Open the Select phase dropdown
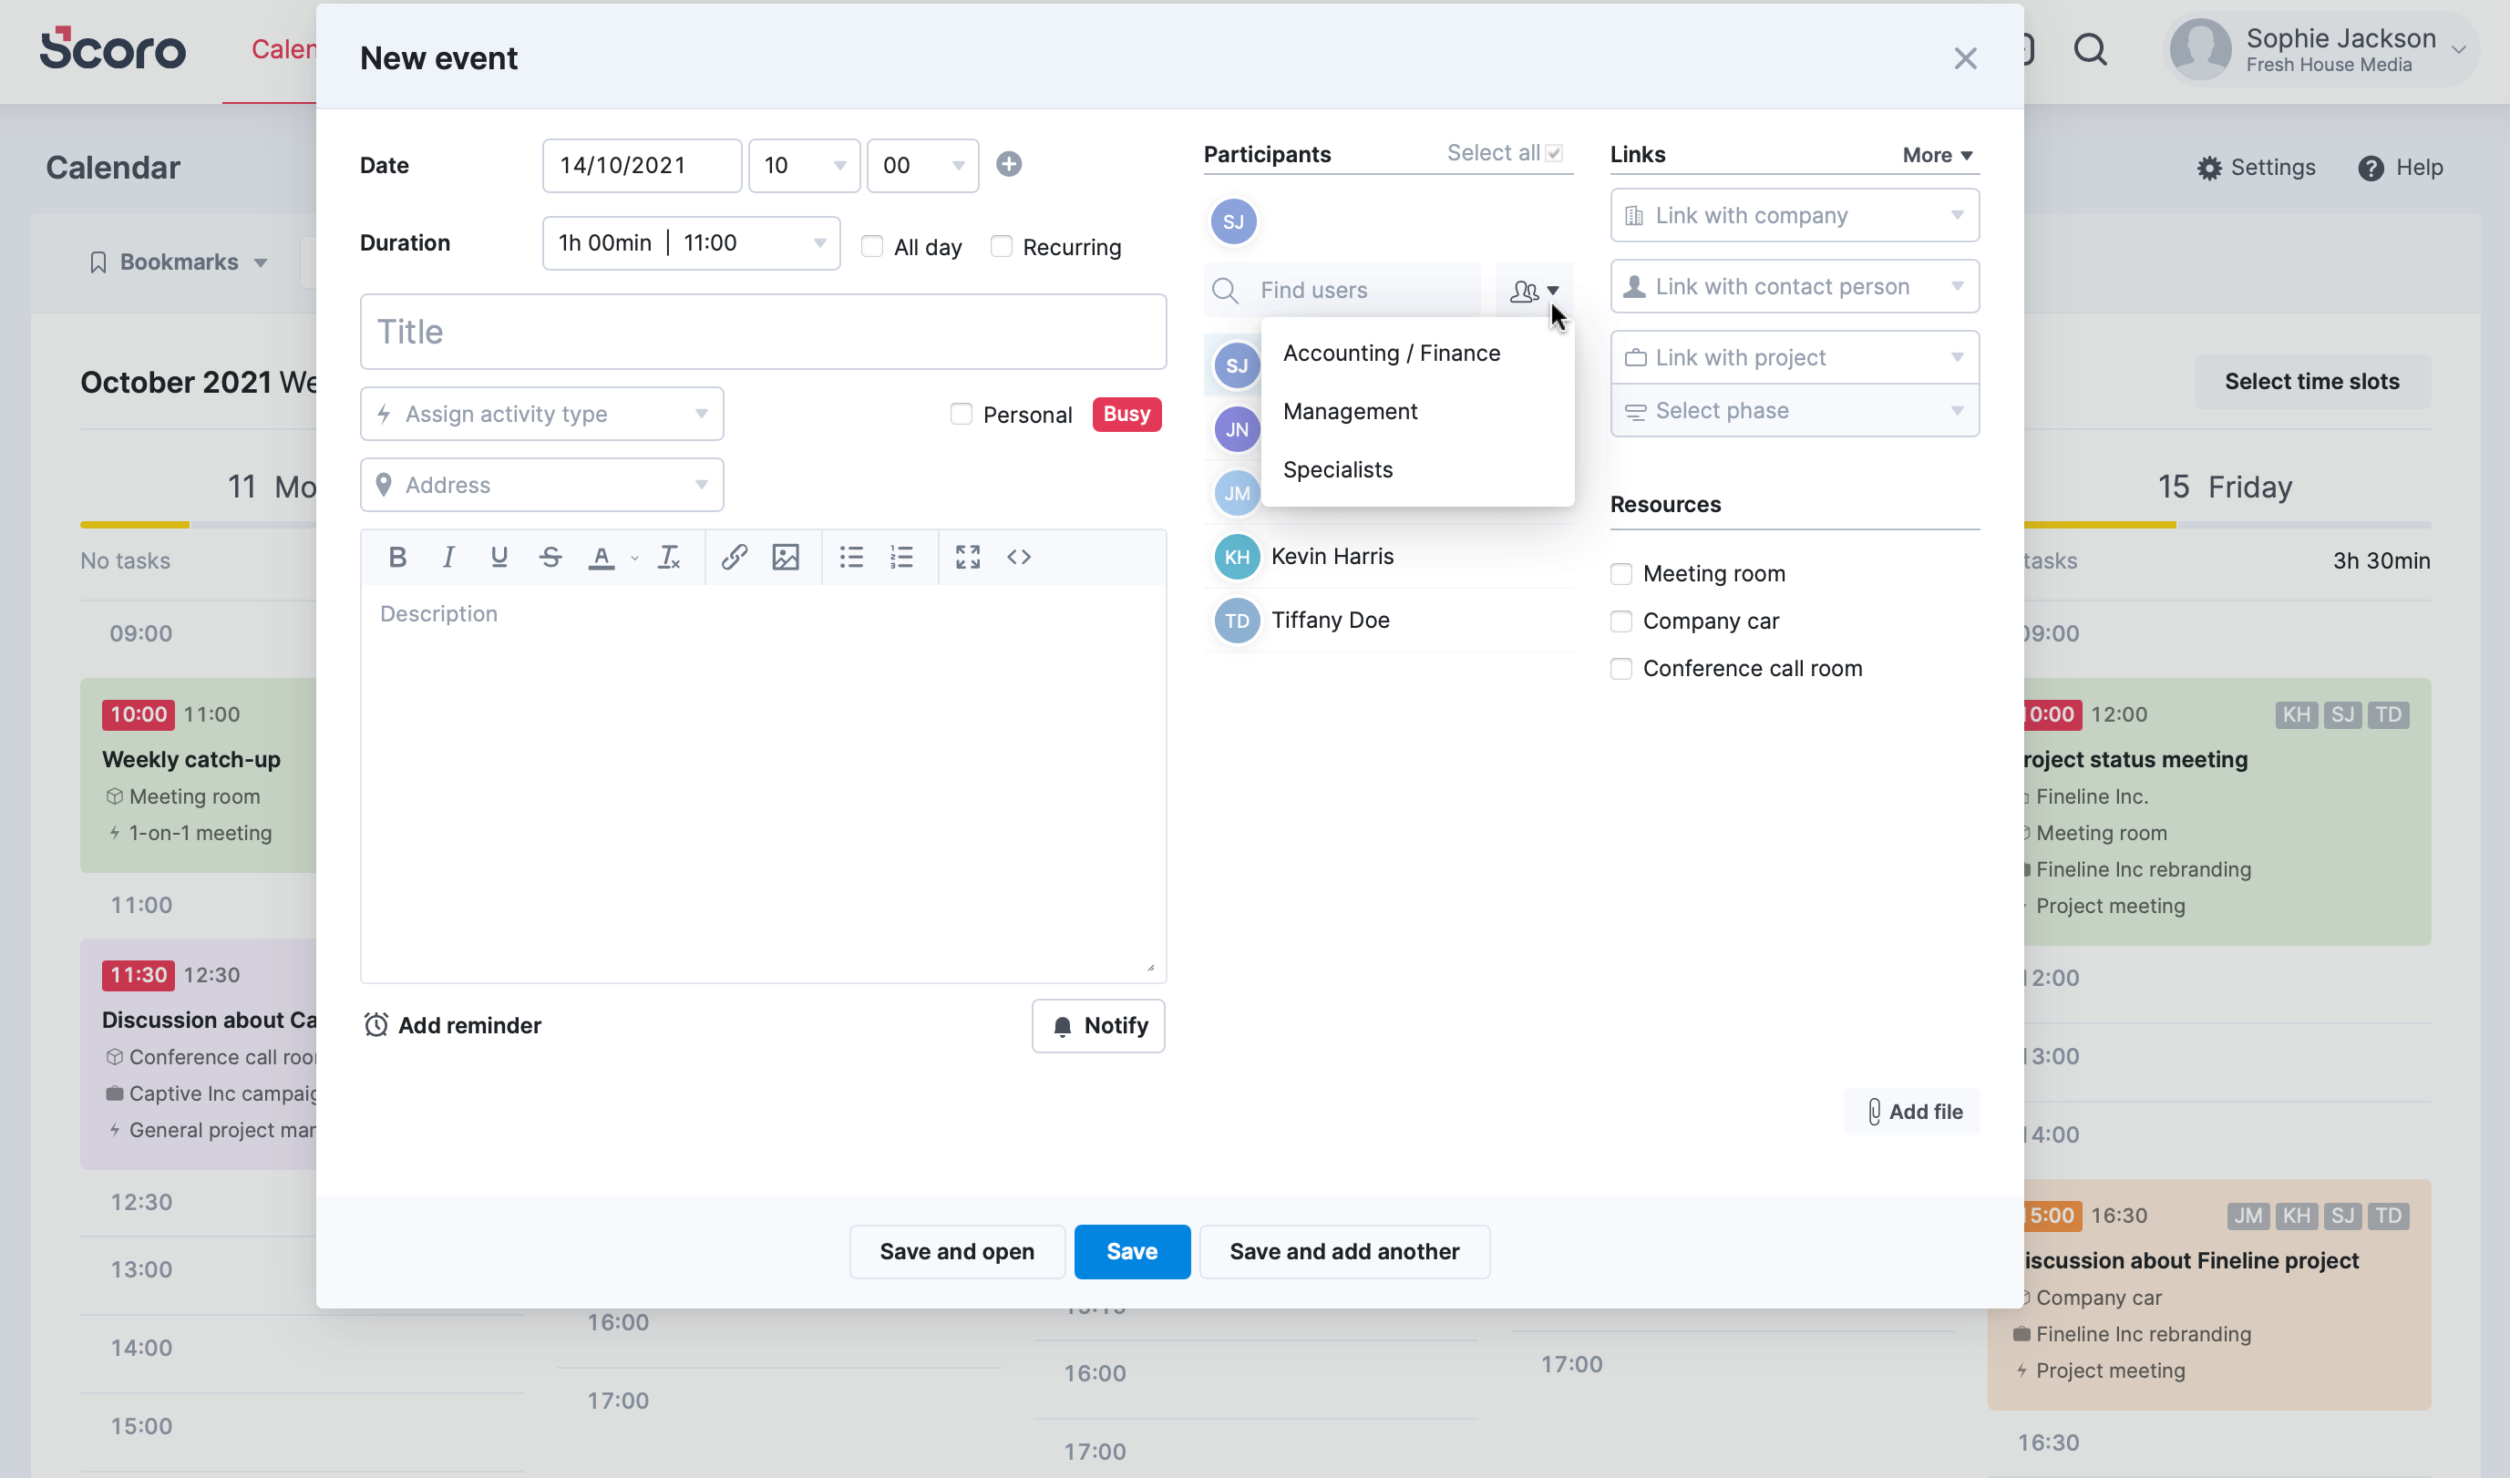Viewport: 2510px width, 1478px height. [x=1795, y=410]
